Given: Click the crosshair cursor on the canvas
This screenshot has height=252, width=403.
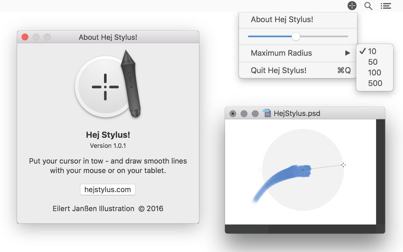Looking at the screenshot, I should coord(343,165).
